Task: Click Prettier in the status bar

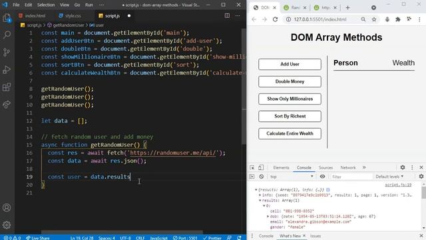Action: (212, 238)
